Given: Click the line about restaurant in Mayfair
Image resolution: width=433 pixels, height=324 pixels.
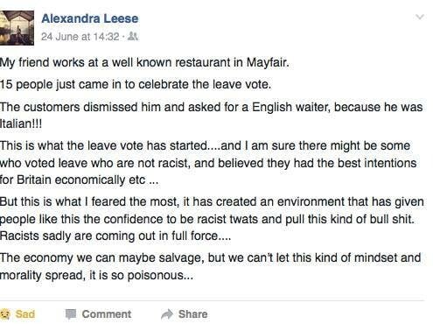Looking at the screenshot, I should (144, 63).
